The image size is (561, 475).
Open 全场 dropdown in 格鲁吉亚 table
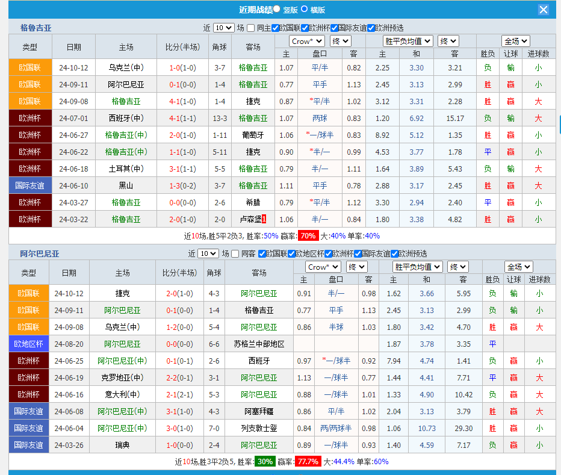[516, 41]
